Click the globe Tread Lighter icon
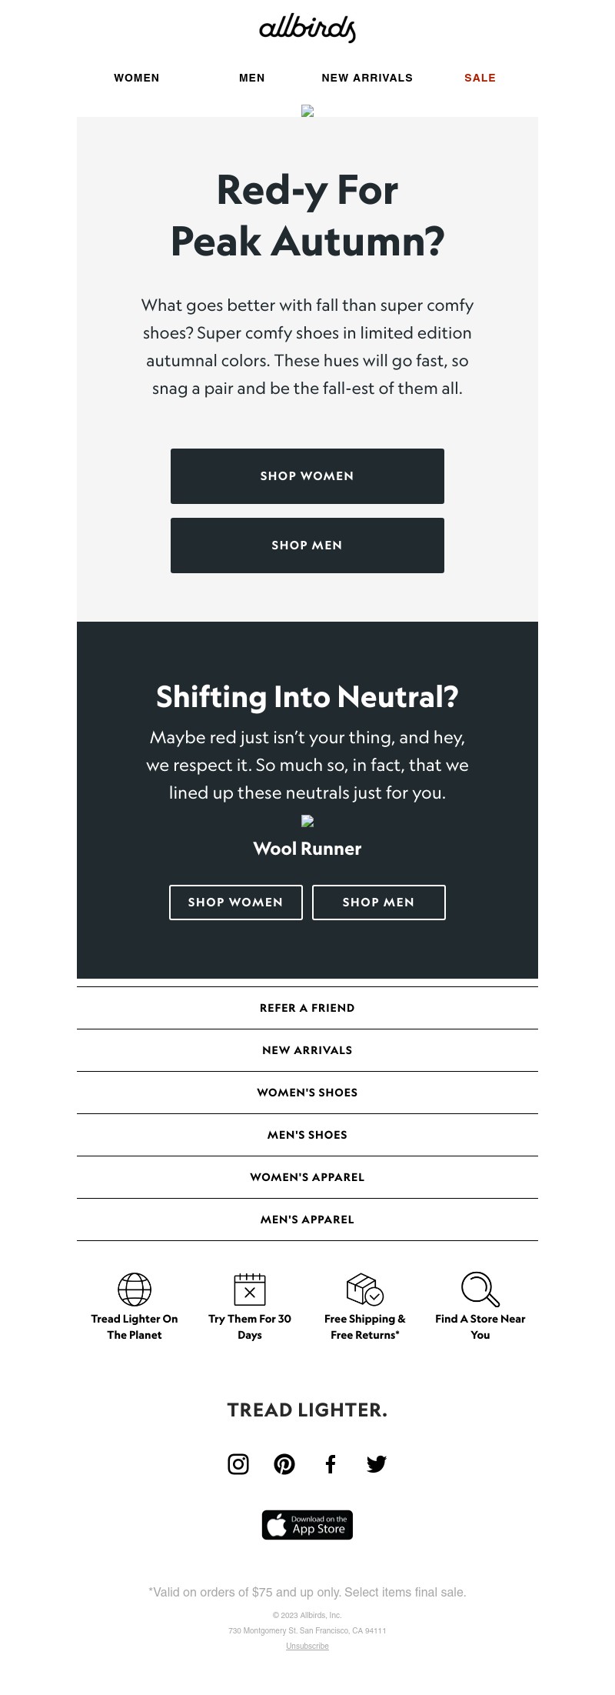Viewport: 615px width, 1695px height. click(135, 1289)
